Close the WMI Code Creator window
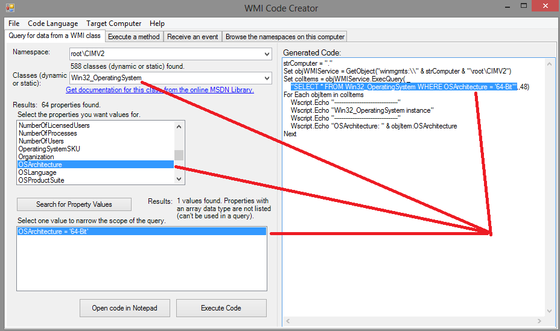The width and height of the screenshot is (560, 331). tap(545, 5)
